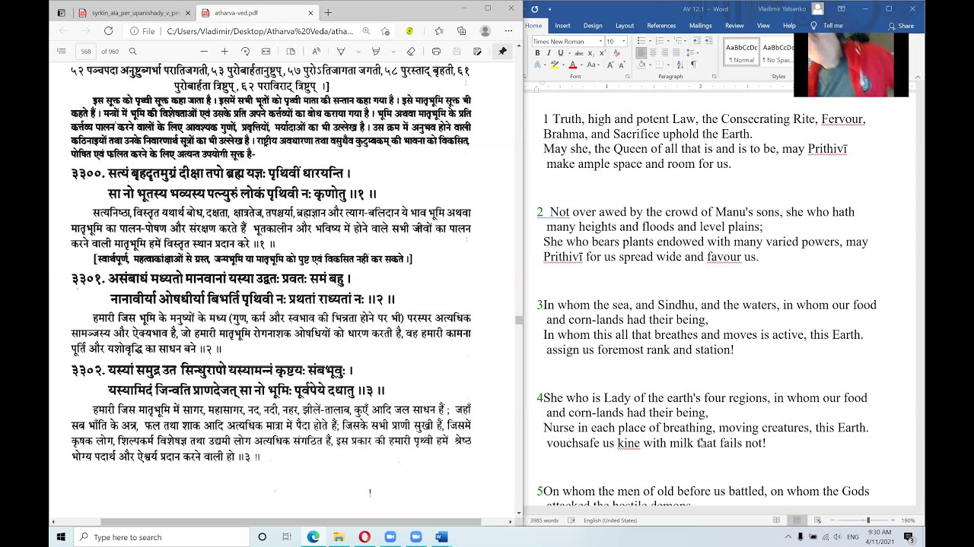
Task: Open Word Review tab
Action: tap(734, 26)
